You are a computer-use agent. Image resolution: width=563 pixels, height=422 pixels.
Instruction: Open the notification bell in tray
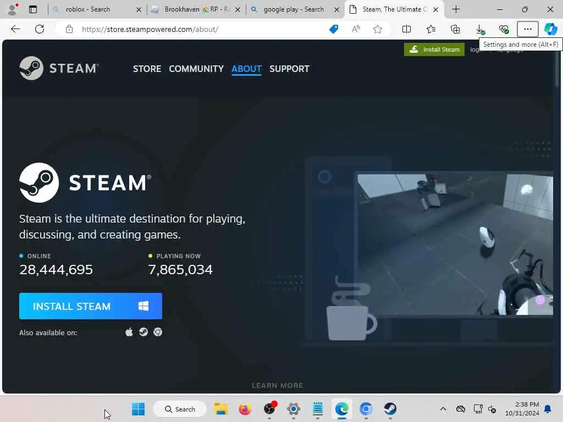(548, 409)
